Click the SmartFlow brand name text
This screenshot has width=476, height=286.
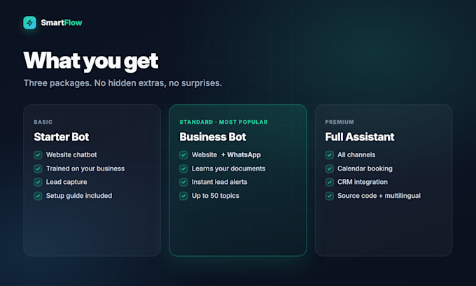coord(62,23)
